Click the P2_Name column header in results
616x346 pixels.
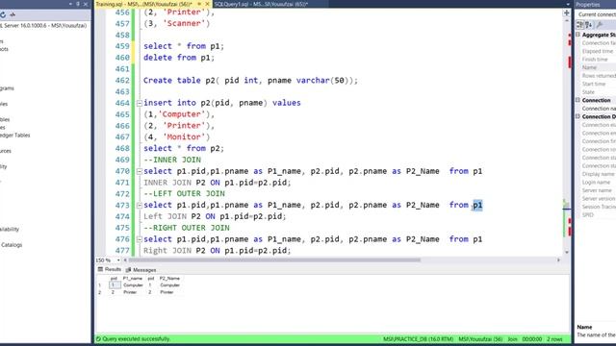(169, 278)
